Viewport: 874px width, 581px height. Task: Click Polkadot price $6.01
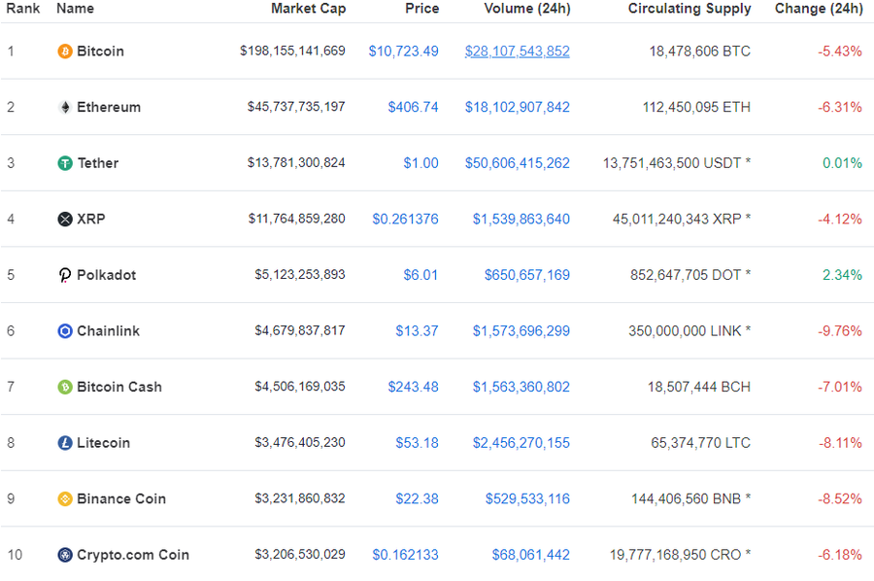click(x=420, y=275)
